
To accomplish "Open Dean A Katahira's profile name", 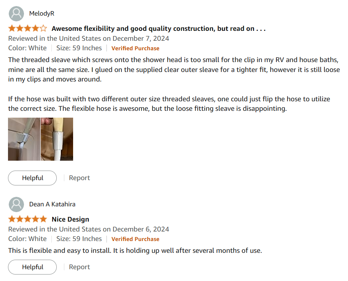I will tap(52, 204).
